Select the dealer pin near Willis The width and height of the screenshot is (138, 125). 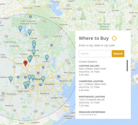coord(29,32)
